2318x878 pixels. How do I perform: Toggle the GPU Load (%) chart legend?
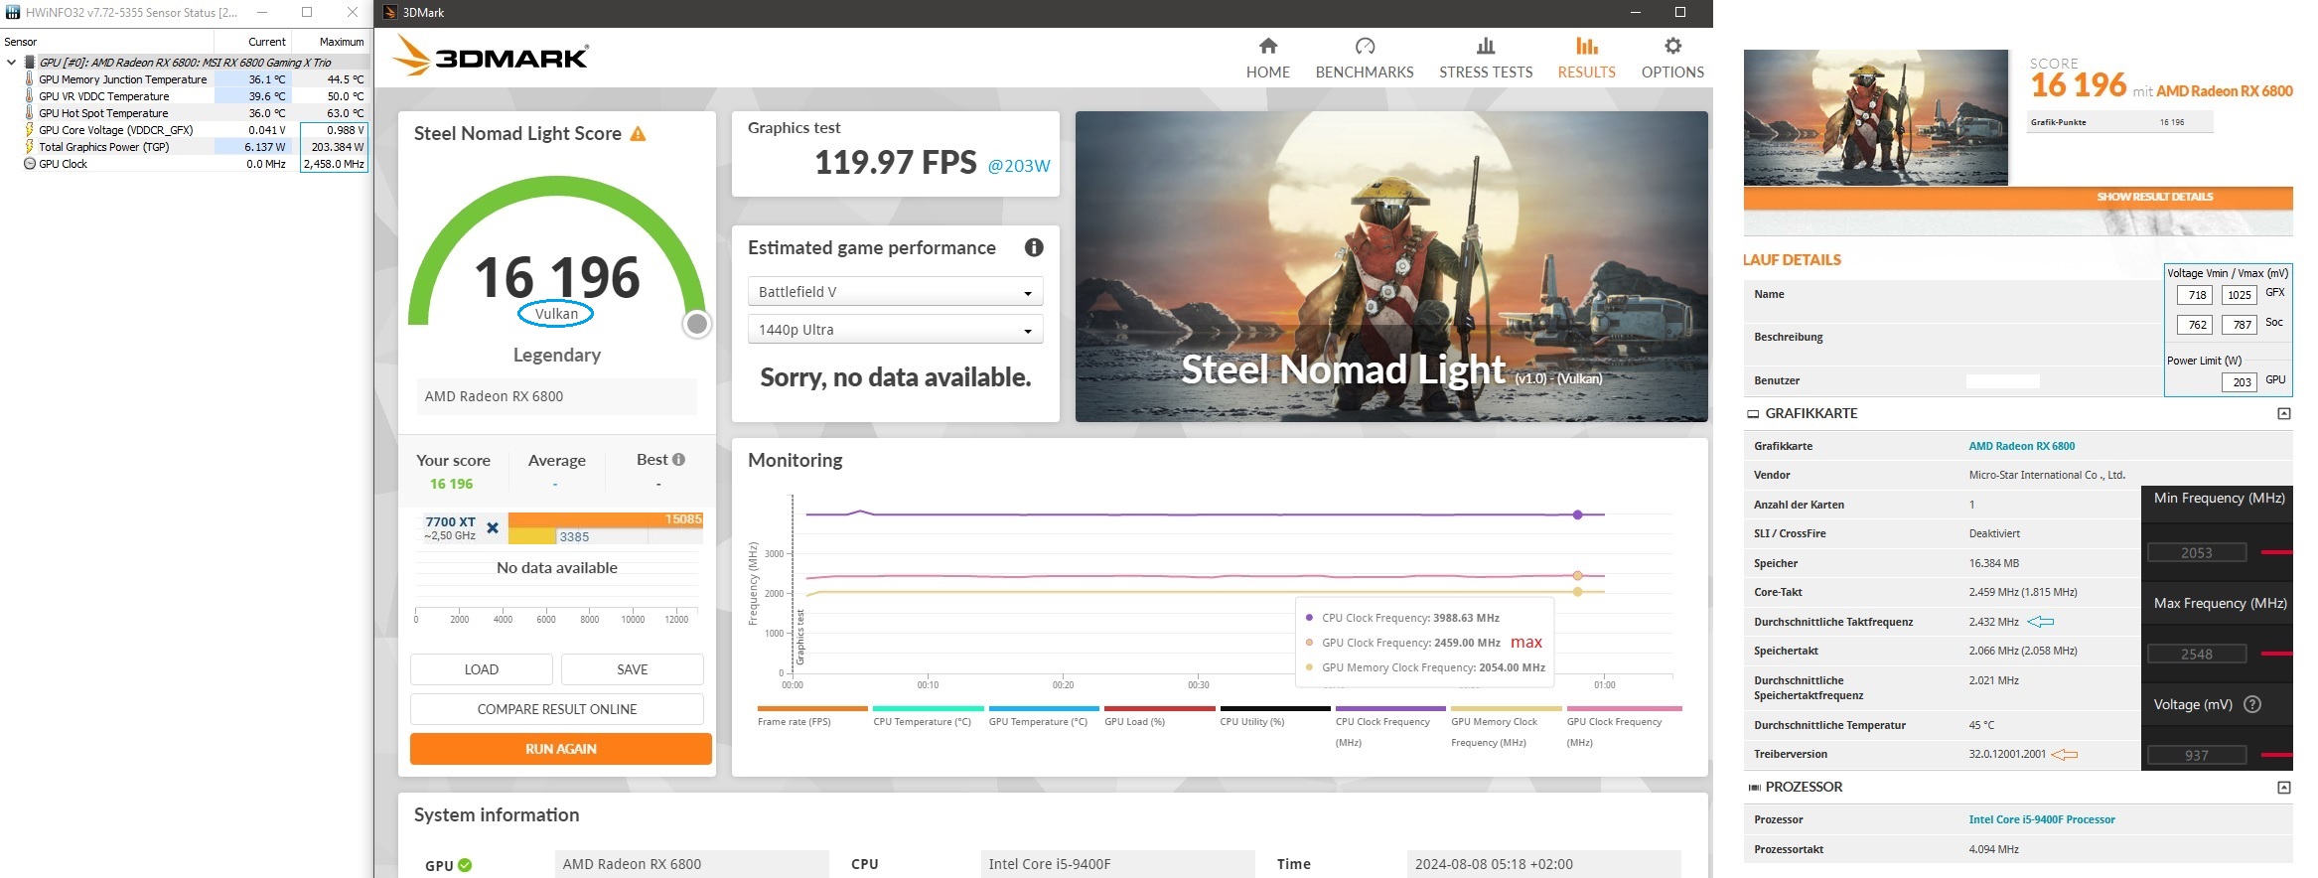click(1159, 718)
